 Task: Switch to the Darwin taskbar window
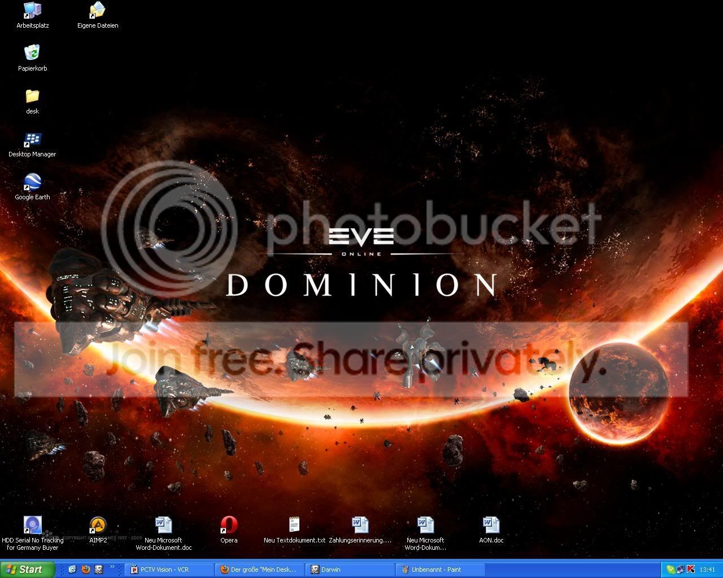click(350, 570)
